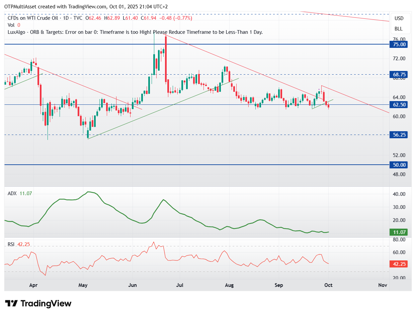Screen dimensions: 416x316
Task: Click the USD currency label
Action: 399,18
